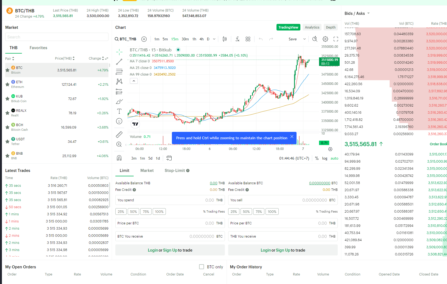
Task: Dismiss the blue Ctrl zoom hint
Action: (292, 137)
